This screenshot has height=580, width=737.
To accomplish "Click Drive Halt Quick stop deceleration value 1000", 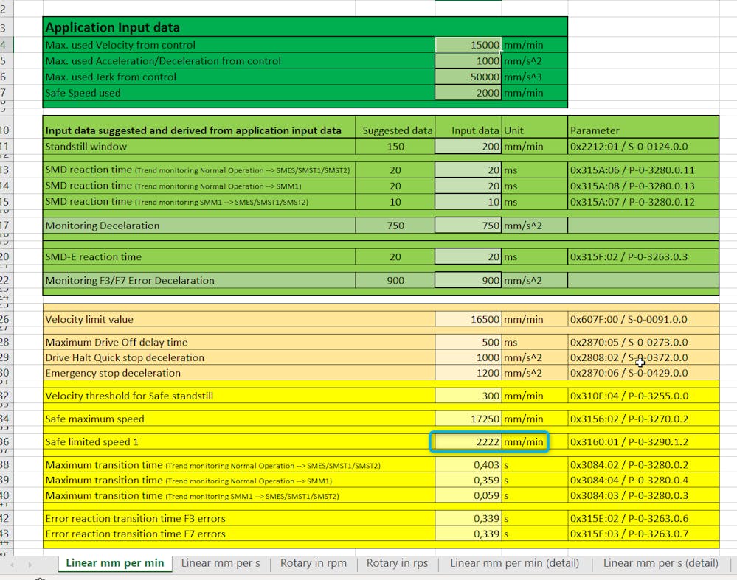I will tap(468, 358).
